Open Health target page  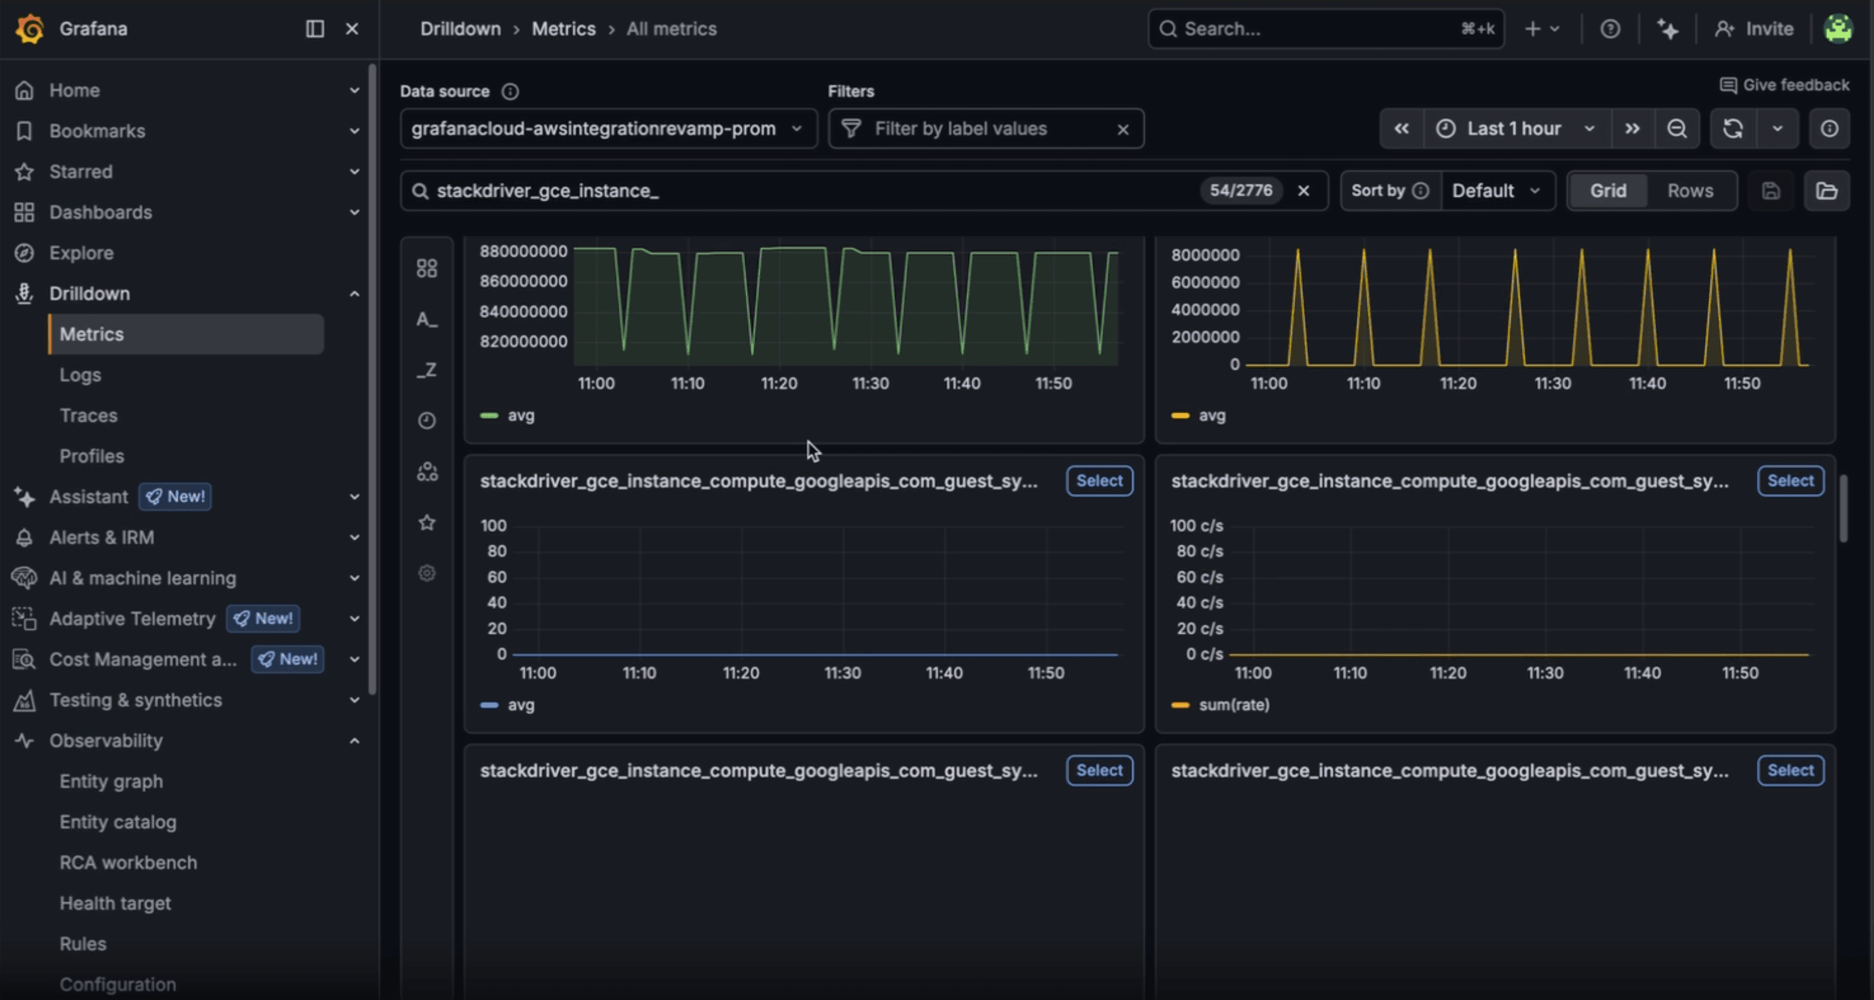pyautogui.click(x=115, y=904)
